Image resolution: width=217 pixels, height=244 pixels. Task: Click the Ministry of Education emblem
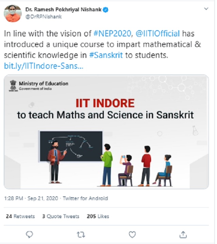(x=13, y=85)
